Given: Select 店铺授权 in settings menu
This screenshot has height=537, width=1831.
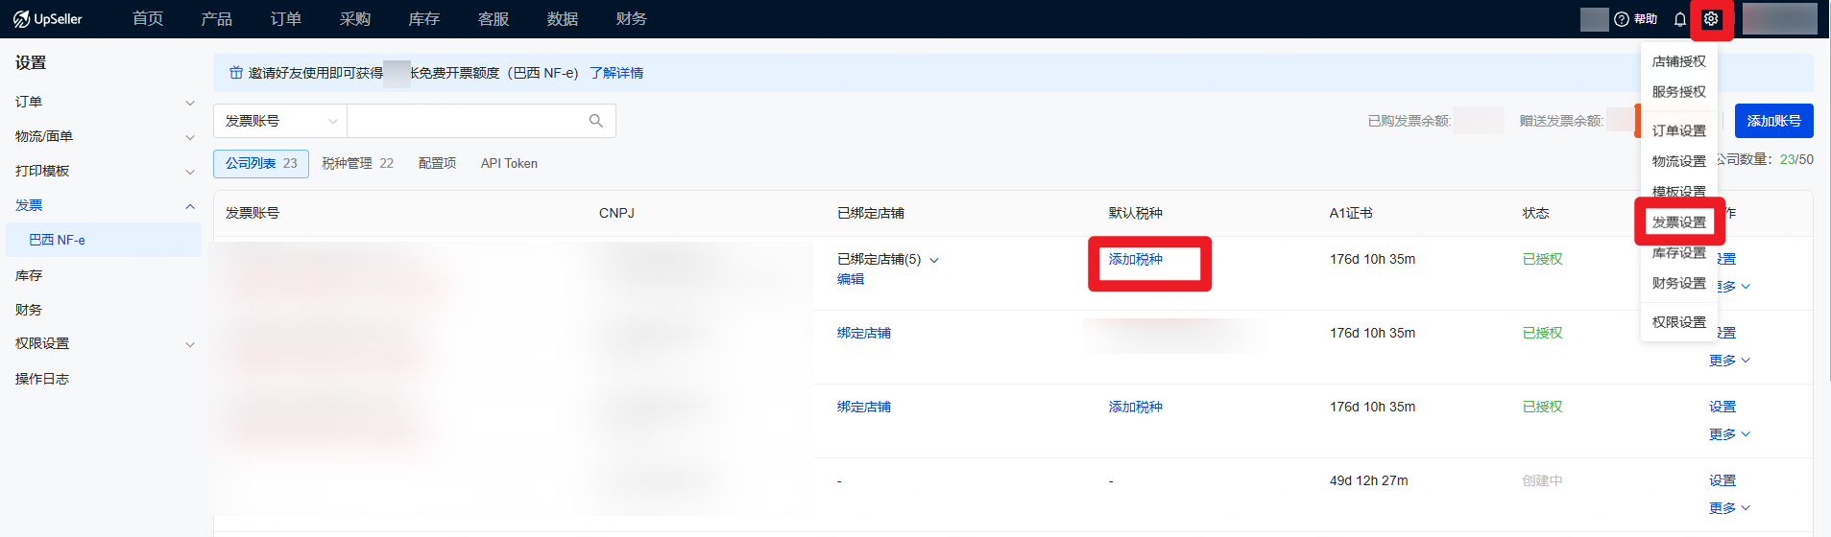Looking at the screenshot, I should pos(1679,61).
